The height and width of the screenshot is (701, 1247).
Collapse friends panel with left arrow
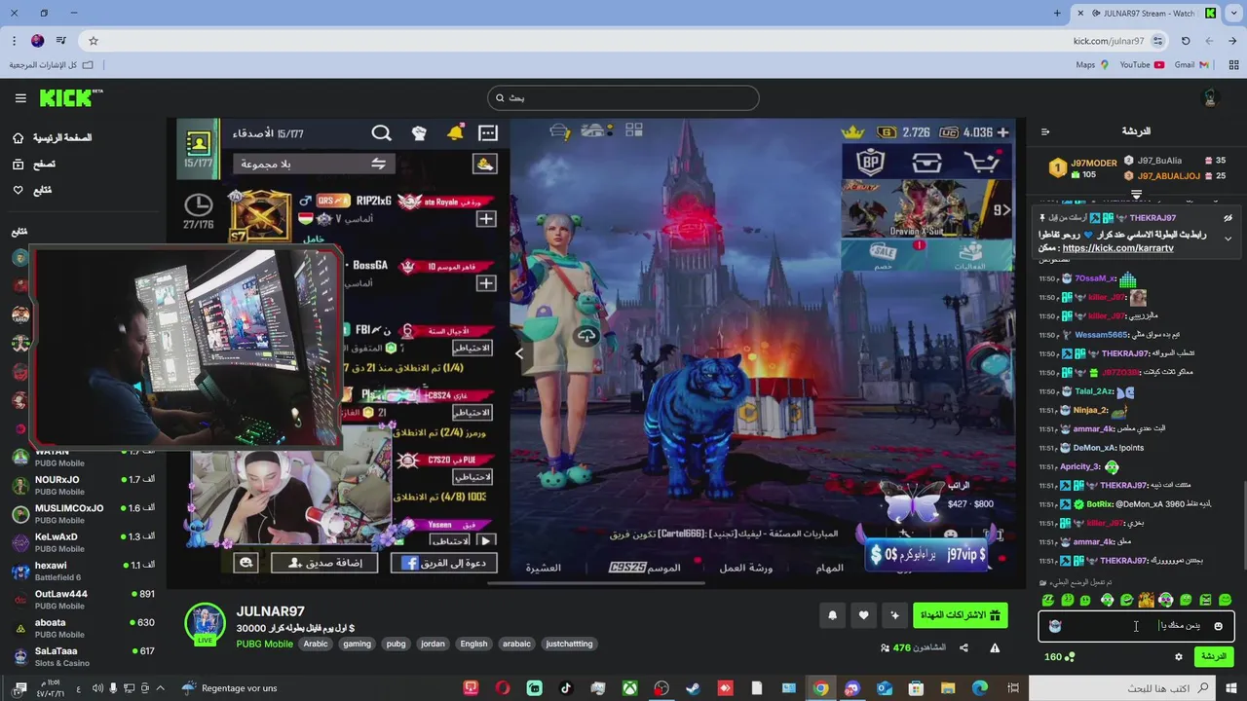[x=519, y=353]
